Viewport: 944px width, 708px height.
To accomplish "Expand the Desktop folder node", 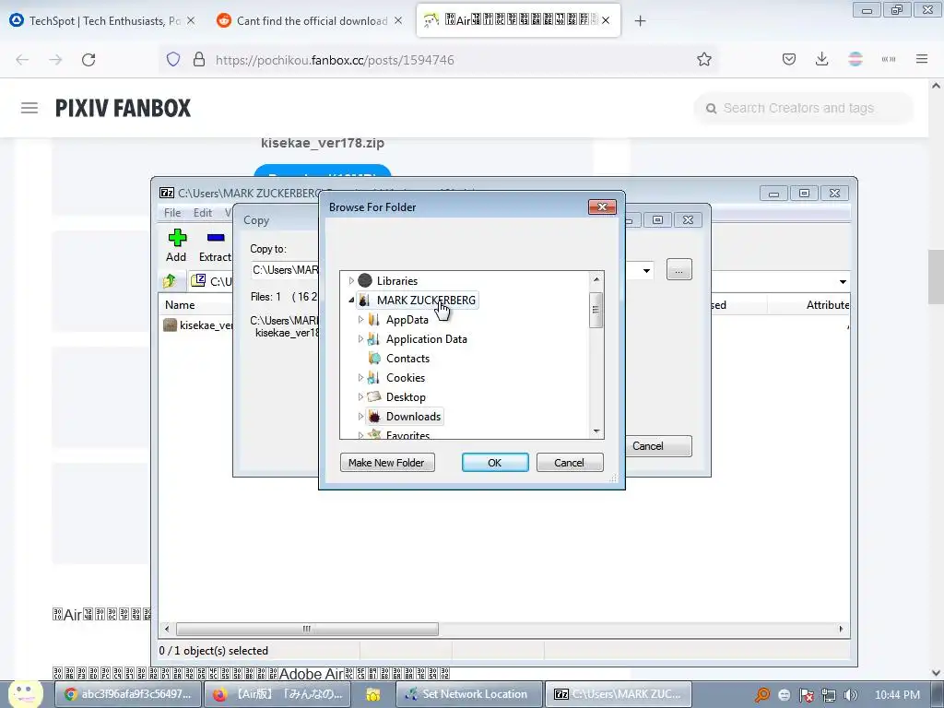I will [360, 396].
